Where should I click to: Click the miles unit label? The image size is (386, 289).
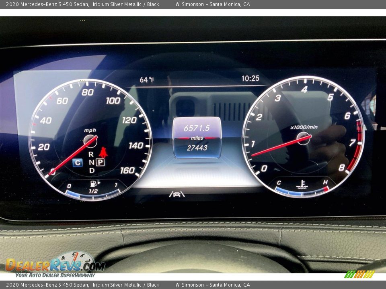[x=197, y=138]
